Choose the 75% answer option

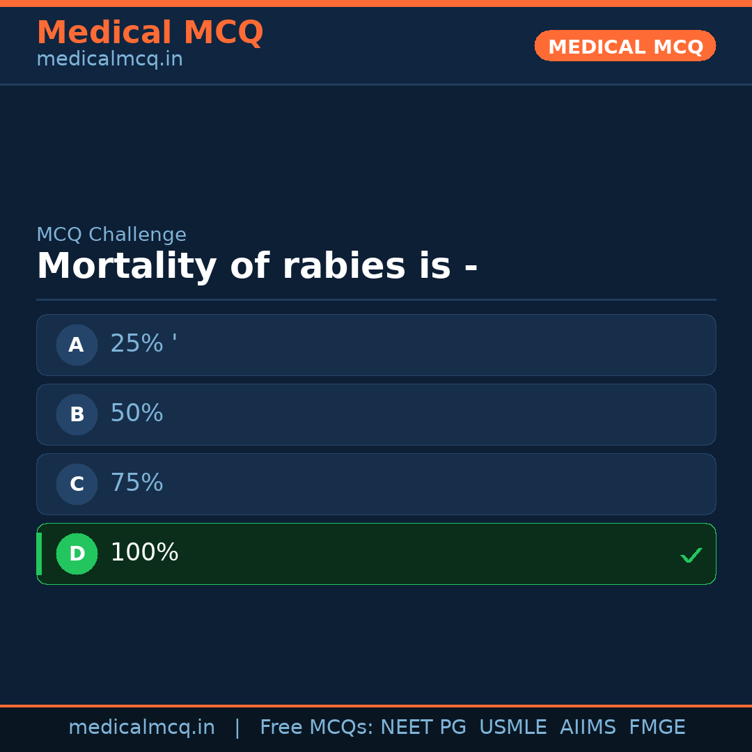click(x=376, y=484)
